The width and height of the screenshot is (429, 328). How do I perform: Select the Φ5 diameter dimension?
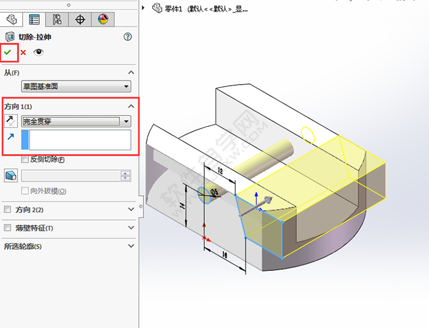click(215, 191)
